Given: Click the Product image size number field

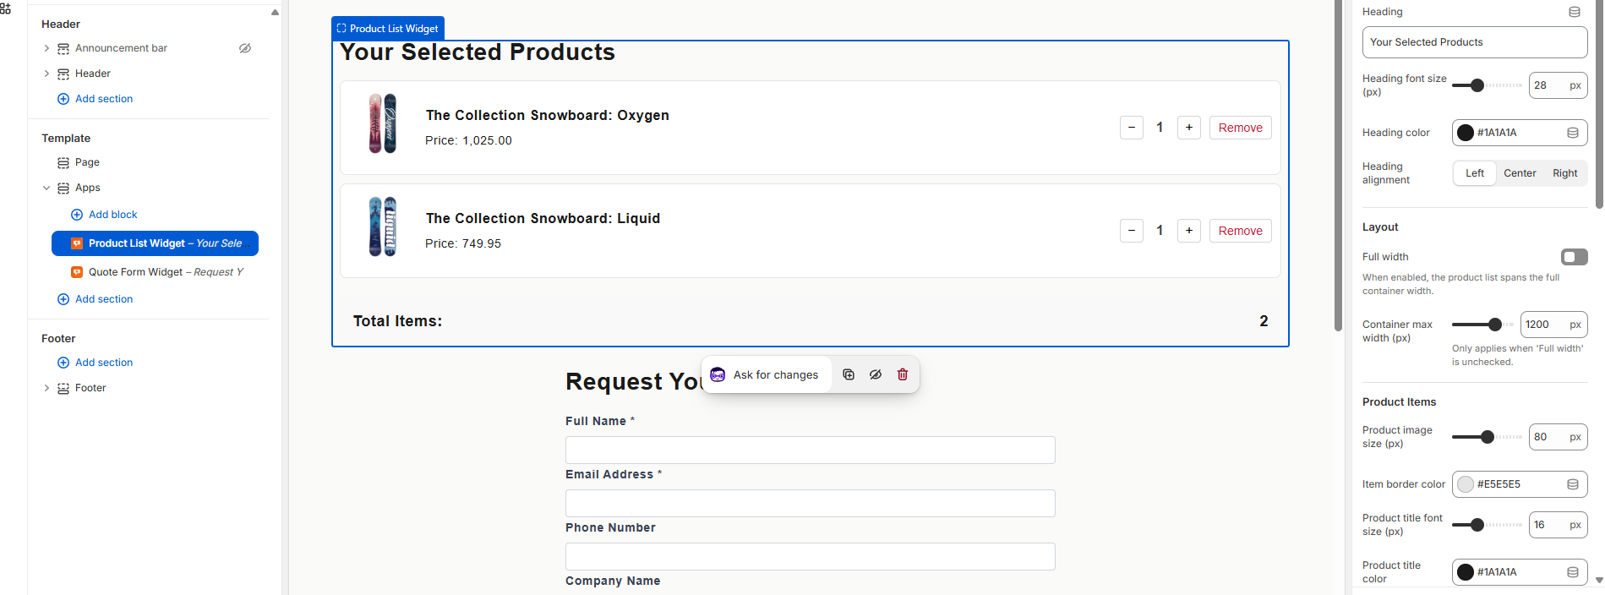Looking at the screenshot, I should tap(1558, 437).
